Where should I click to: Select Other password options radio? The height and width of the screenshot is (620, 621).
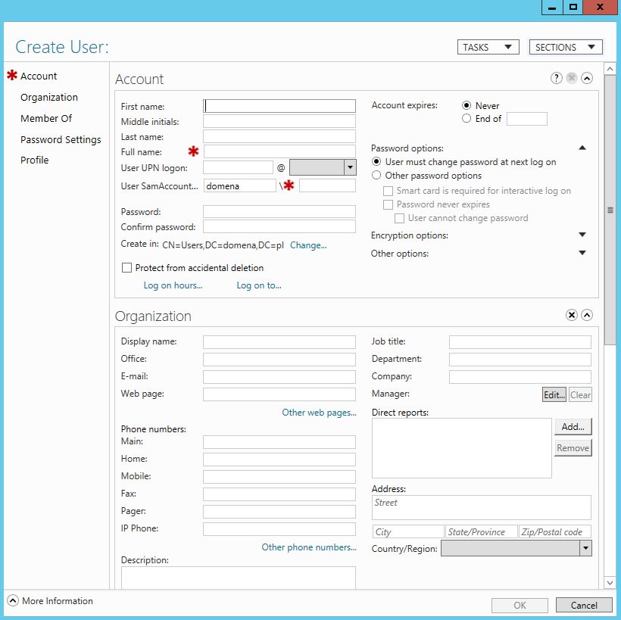coord(376,175)
